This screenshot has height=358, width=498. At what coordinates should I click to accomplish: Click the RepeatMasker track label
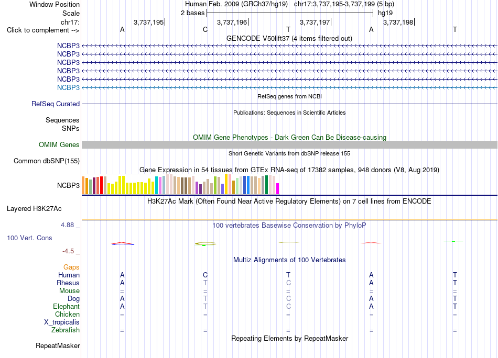pyautogui.click(x=58, y=345)
